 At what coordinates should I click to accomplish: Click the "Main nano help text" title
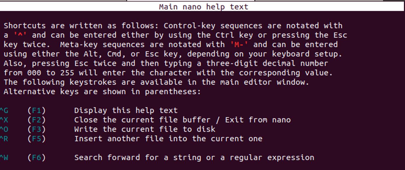coord(203,7)
